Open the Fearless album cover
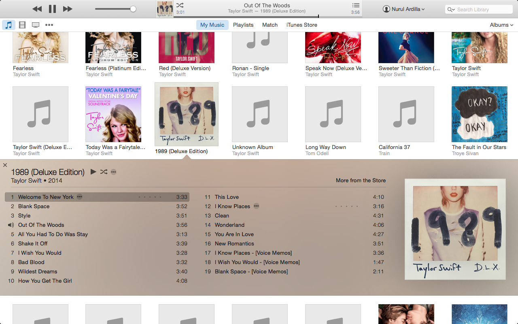Viewport: 518px width, 324px height. (40, 47)
